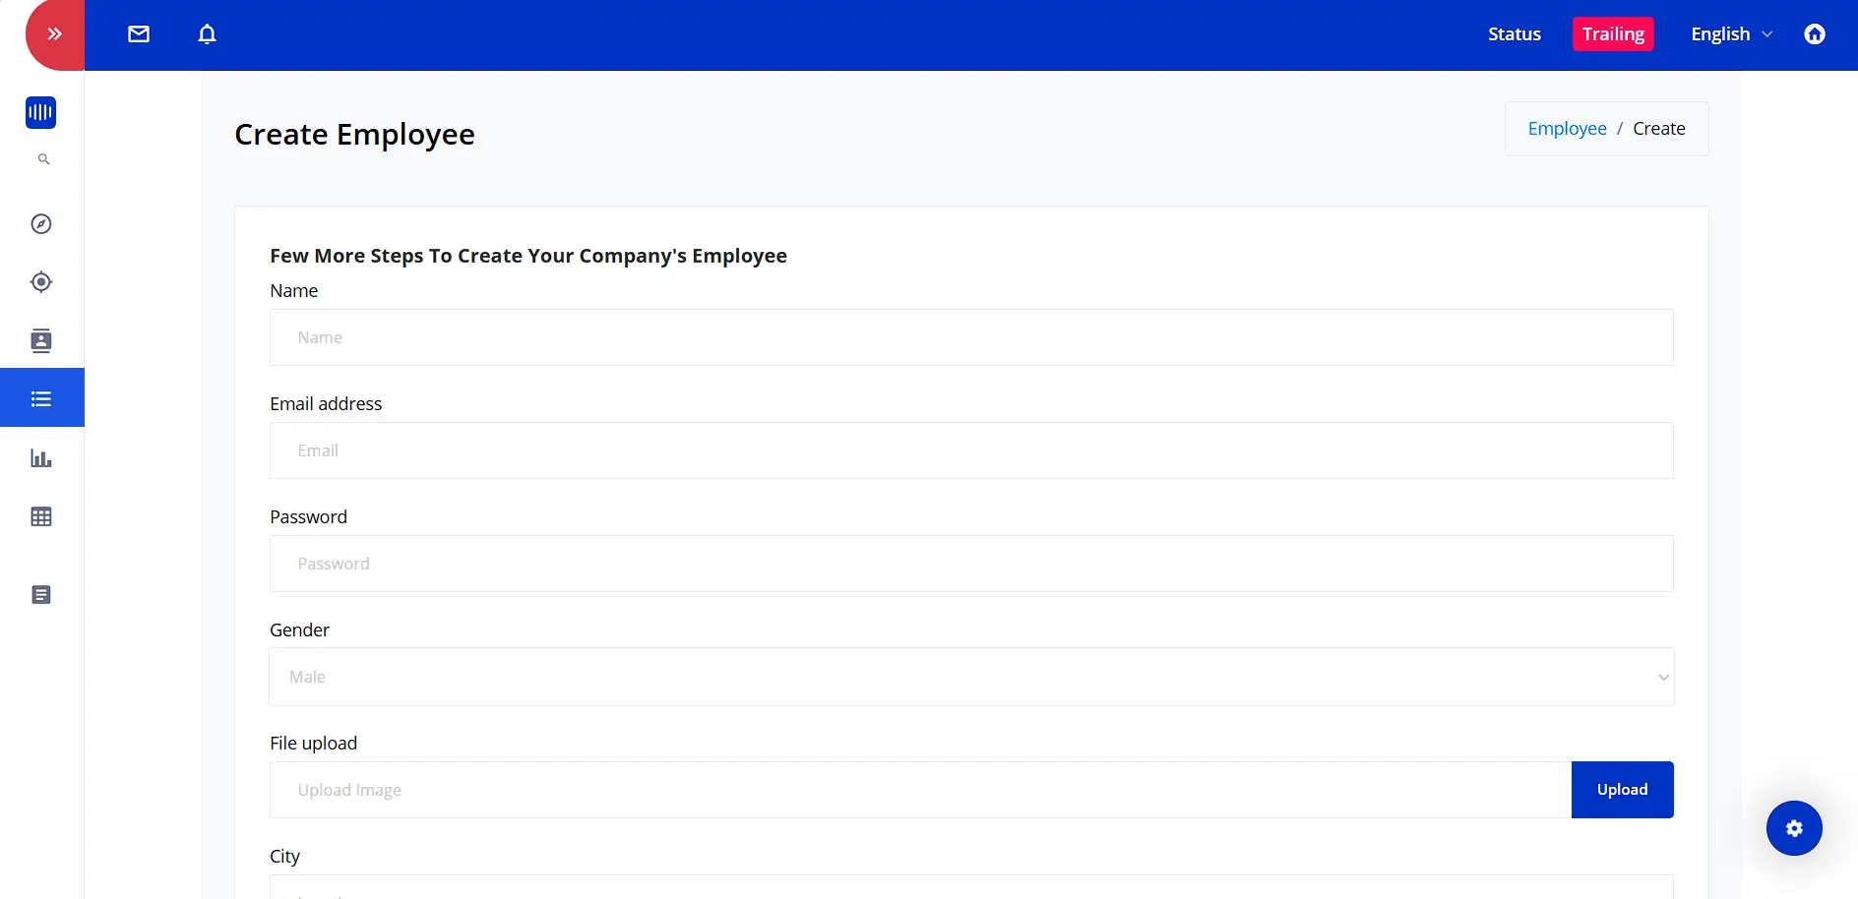Open the document icon in sidebar
Image resolution: width=1858 pixels, height=899 pixels.
(x=41, y=595)
